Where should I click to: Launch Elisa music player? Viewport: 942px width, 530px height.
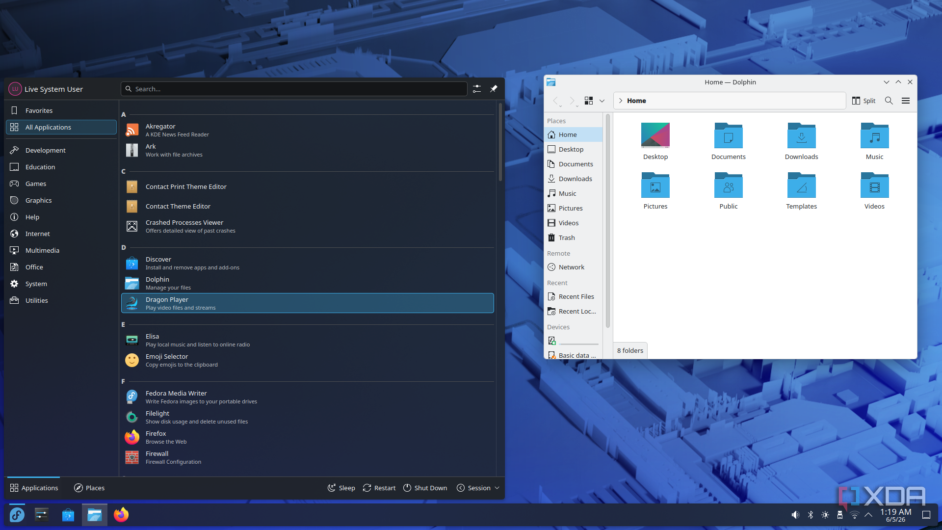click(307, 340)
